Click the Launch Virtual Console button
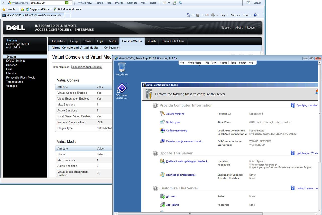Image resolution: width=322 pixels, height=215 pixels. [87, 67]
